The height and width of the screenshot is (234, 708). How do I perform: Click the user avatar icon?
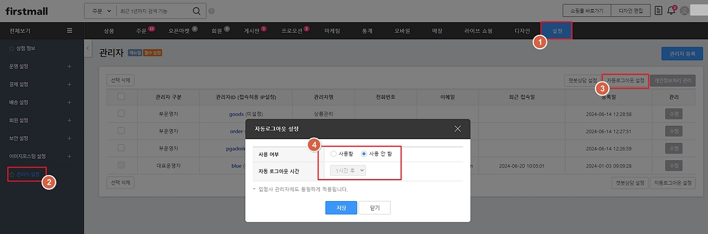685,10
